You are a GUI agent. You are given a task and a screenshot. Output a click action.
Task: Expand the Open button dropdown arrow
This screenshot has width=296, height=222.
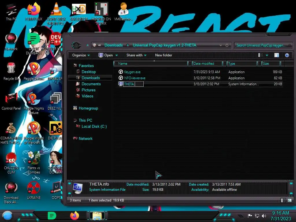click(116, 55)
